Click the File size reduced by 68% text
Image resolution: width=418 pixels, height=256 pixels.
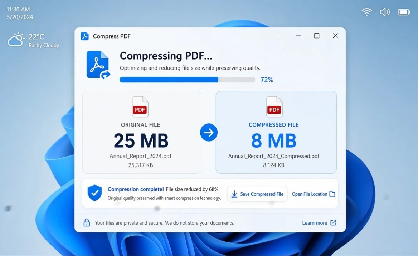[x=192, y=189]
